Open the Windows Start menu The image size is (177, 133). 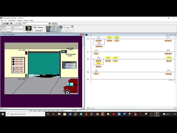pyautogui.click(x=3, y=114)
